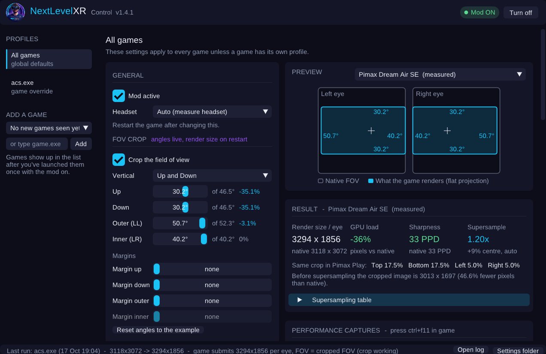Select the All games profile
Viewport: 546px width, 354px height.
pyautogui.click(x=49, y=59)
